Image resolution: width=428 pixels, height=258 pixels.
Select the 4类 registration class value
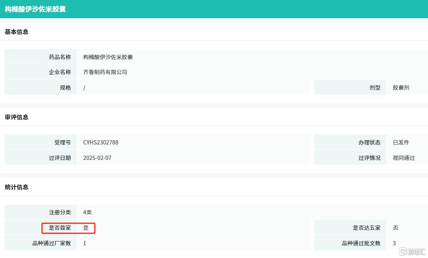pyautogui.click(x=88, y=212)
